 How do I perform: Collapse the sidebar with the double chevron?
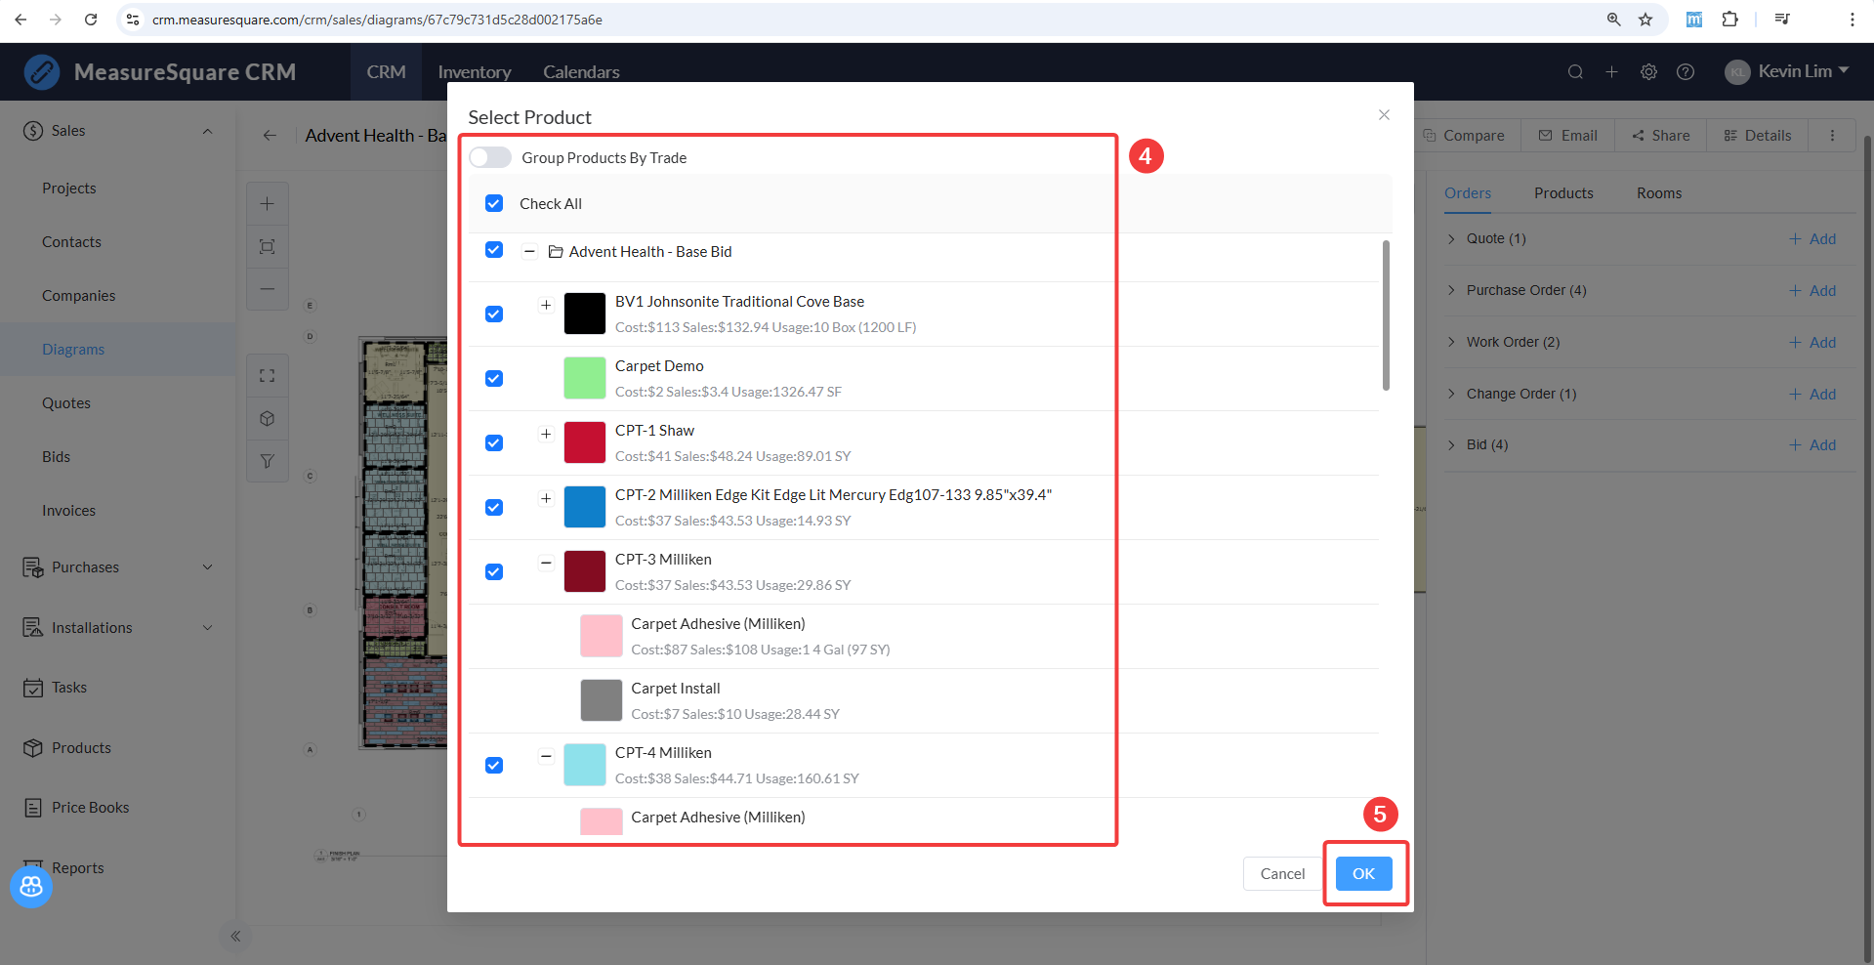click(235, 937)
